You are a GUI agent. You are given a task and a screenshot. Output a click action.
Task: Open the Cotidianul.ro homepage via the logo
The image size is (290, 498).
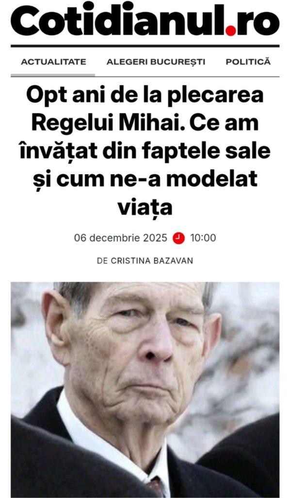(x=145, y=19)
